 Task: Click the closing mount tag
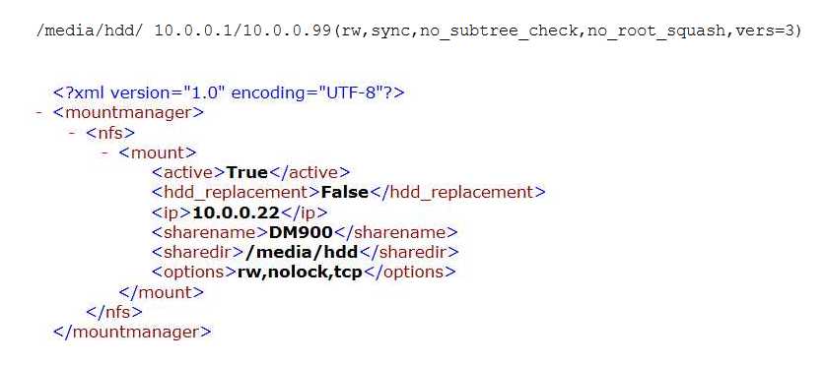[161, 292]
